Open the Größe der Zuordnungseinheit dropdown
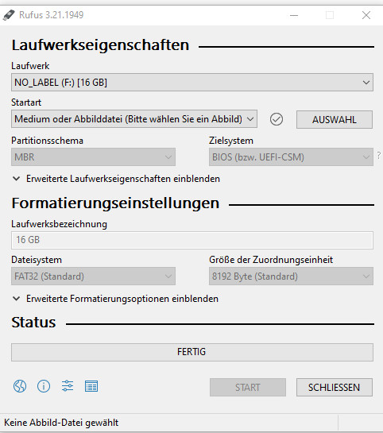The width and height of the screenshot is (383, 433). pyautogui.click(x=291, y=276)
